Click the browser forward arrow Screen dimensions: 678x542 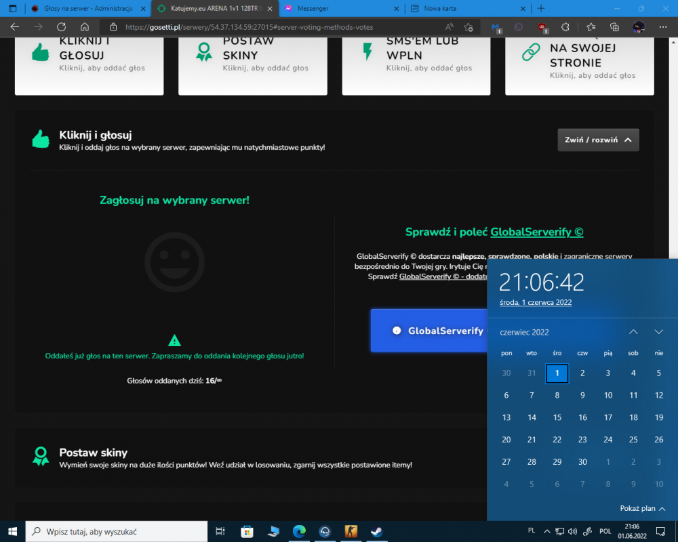coord(38,27)
